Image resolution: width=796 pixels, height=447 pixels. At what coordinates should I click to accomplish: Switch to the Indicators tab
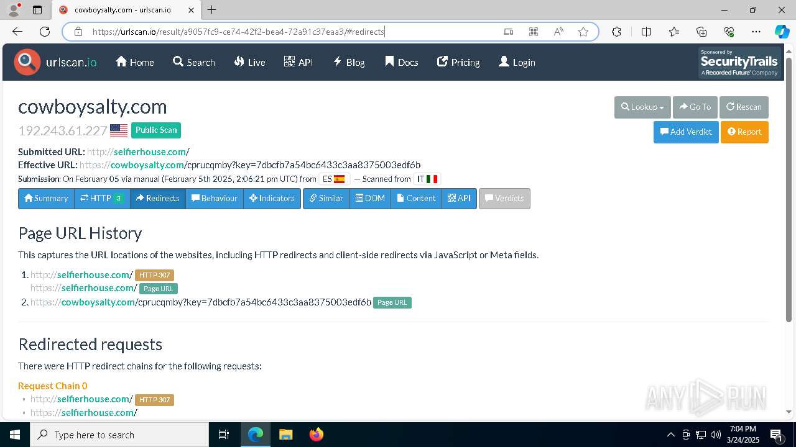pyautogui.click(x=272, y=198)
